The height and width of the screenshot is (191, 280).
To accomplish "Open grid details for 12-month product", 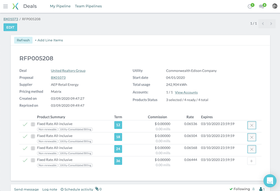I will pos(33,125).
